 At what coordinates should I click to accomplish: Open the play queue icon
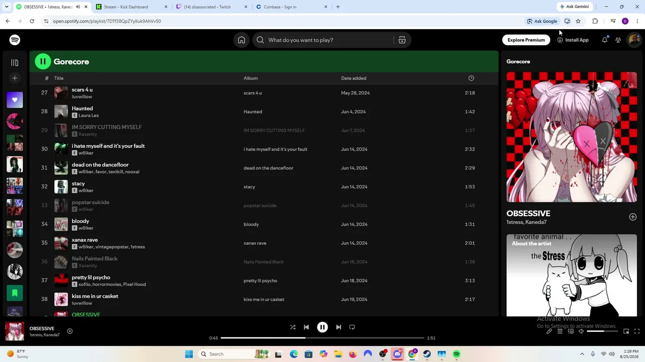[560, 331]
